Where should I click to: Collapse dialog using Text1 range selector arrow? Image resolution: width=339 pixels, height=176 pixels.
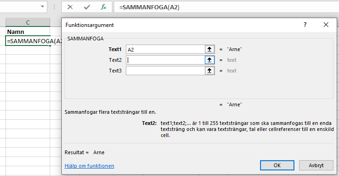coord(209,49)
